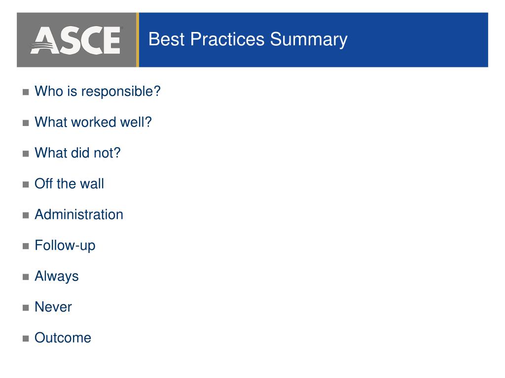505x378 pixels.
Task: Click the ASCE logo
Action: [75, 40]
